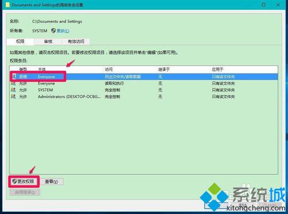Click the SYSTEM owner name beside 所有者
288x214 pixels.
pyautogui.click(x=40, y=30)
